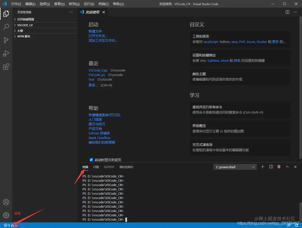Click 添加工作区文件夹... link

click(x=103, y=40)
